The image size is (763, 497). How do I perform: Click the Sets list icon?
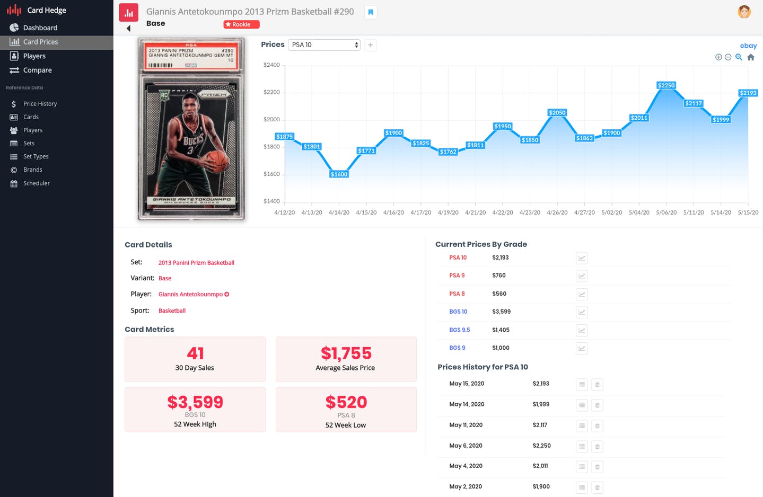(14, 144)
